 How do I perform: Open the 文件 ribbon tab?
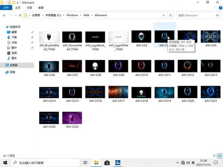(x=6, y=8)
